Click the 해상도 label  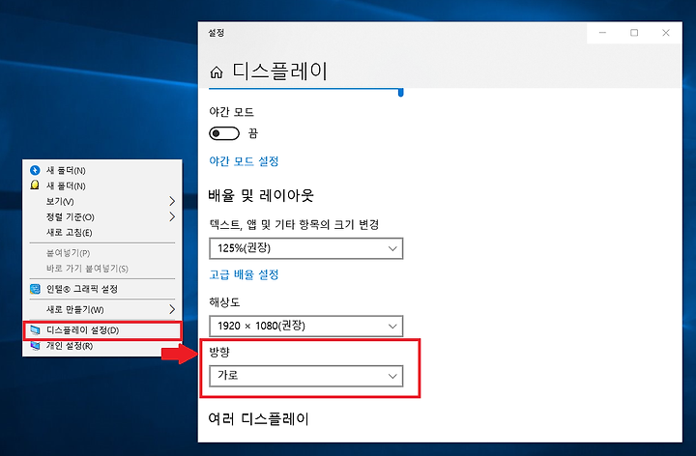tap(224, 302)
